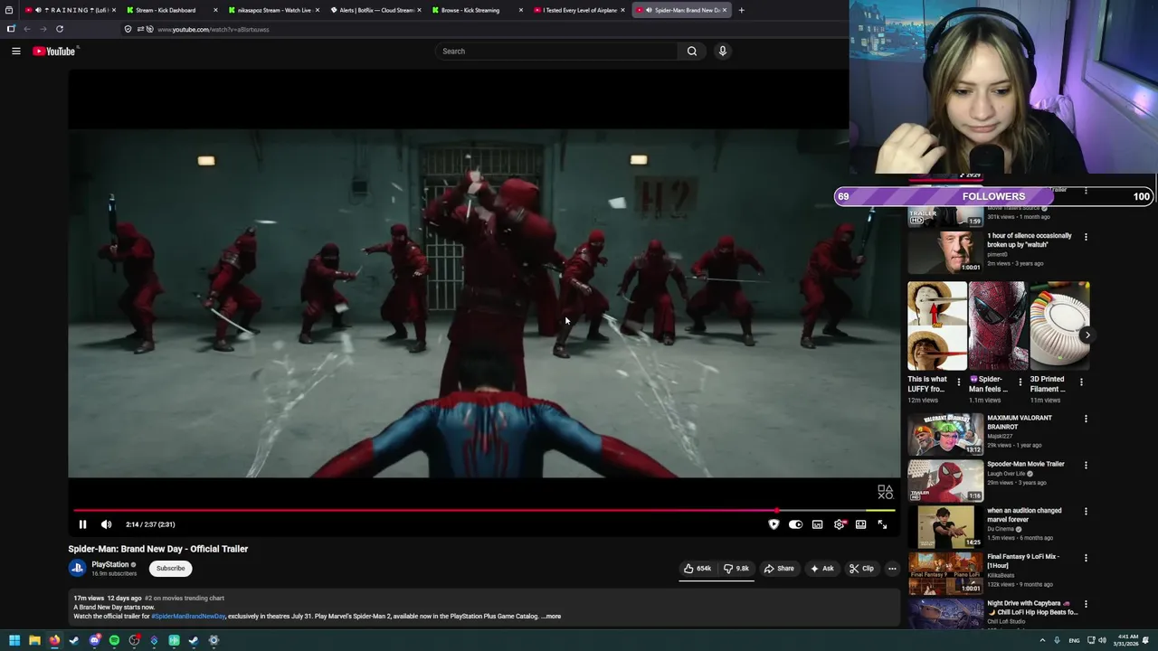Open options for when an audition changed marvel

[x=1086, y=512]
